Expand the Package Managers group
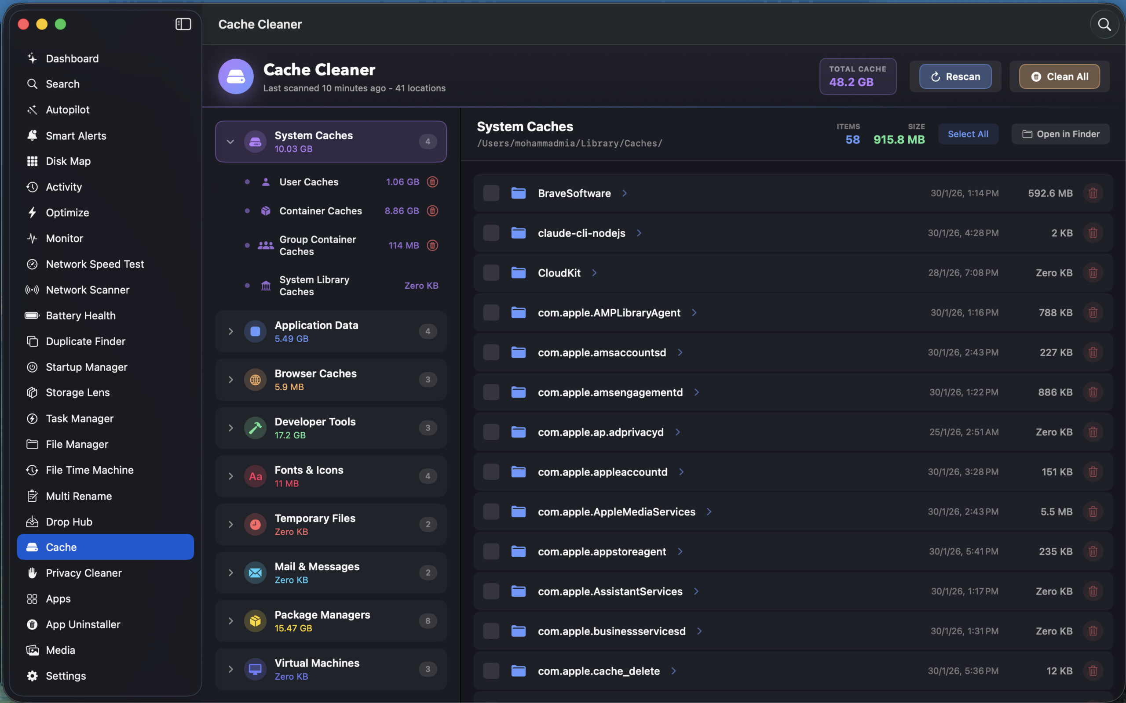The height and width of the screenshot is (703, 1126). click(230, 621)
